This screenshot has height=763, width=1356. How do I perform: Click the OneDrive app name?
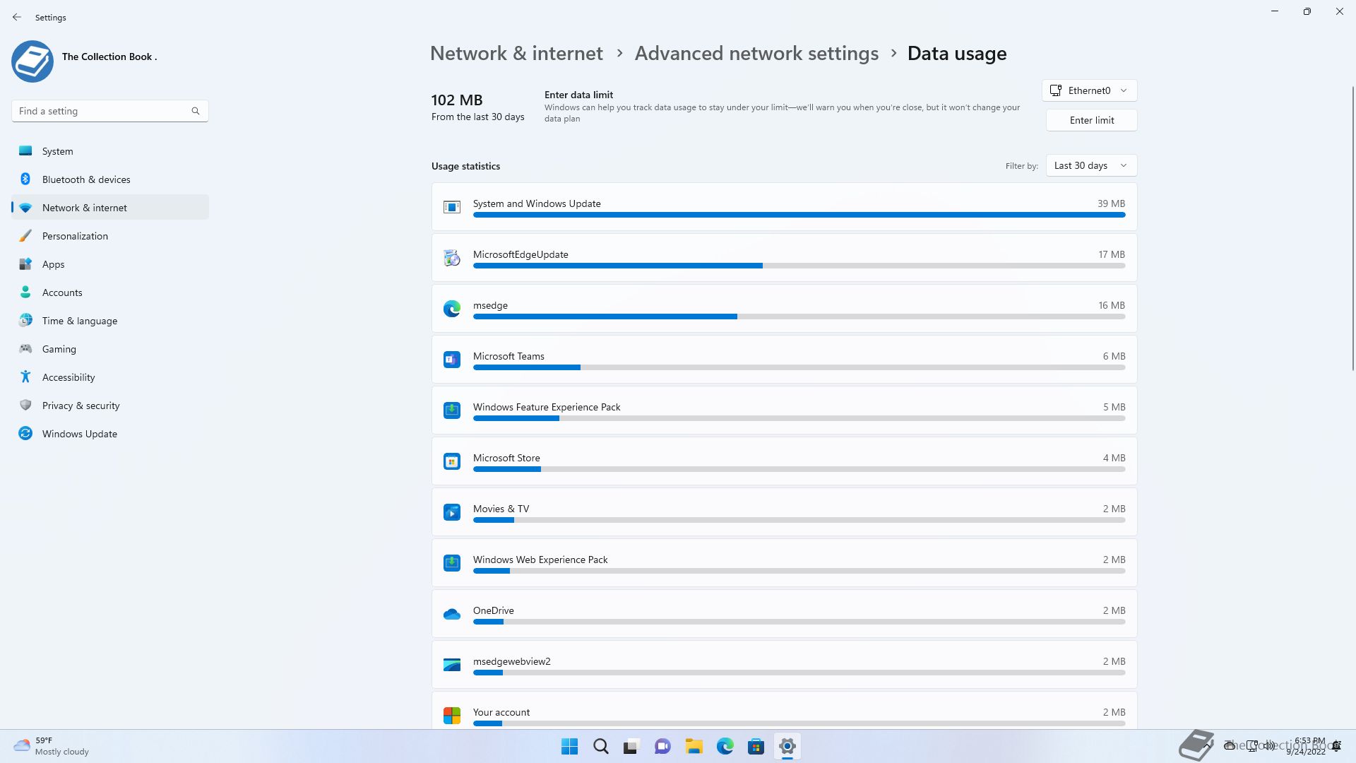493,610
